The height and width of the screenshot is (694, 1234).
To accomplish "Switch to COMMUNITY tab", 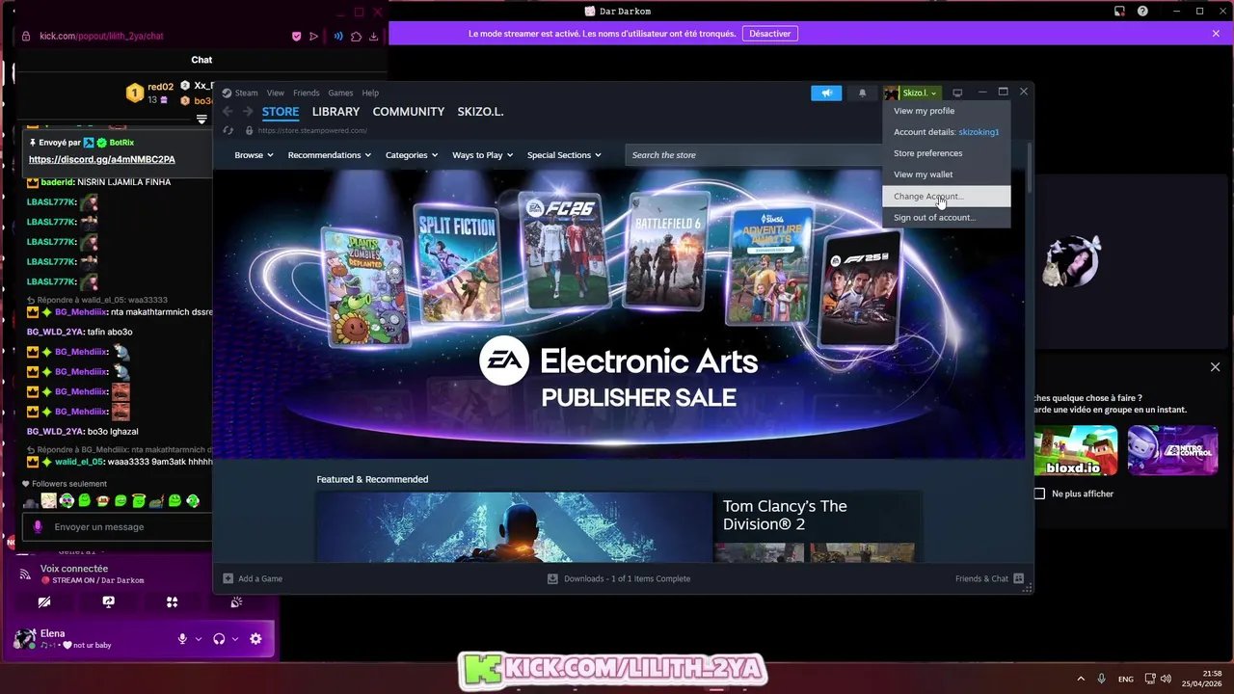I will pos(408,112).
